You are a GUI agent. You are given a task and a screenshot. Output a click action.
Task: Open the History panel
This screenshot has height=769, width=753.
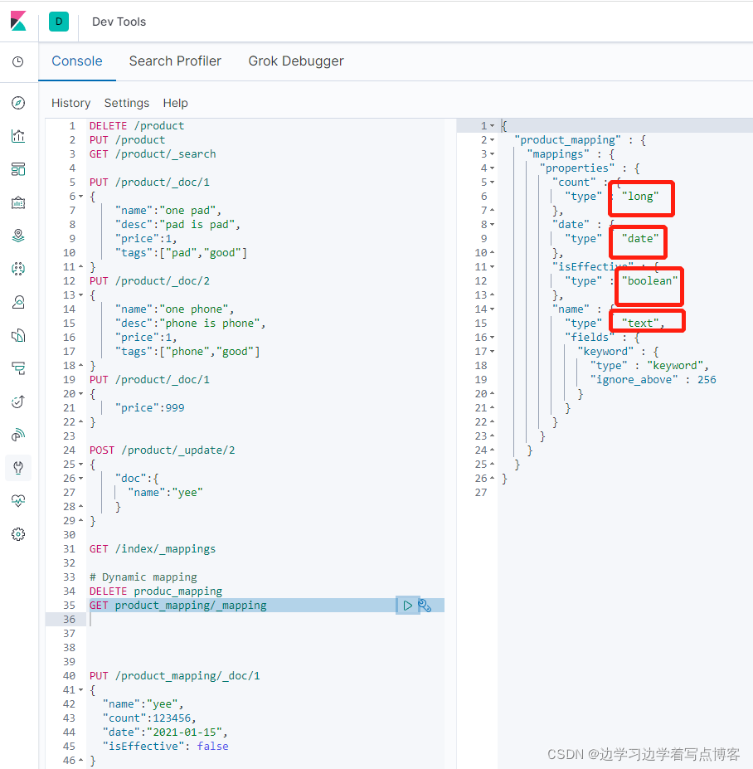pyautogui.click(x=70, y=103)
